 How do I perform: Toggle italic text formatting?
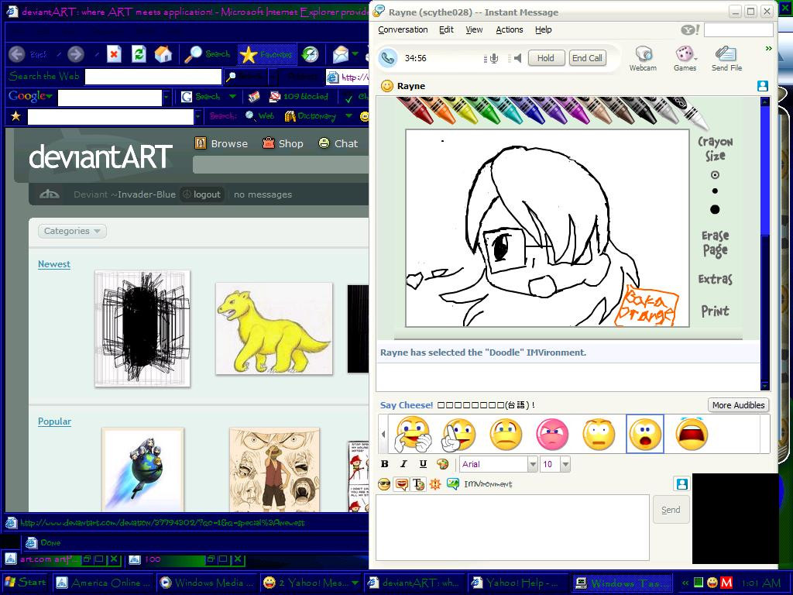tap(403, 464)
